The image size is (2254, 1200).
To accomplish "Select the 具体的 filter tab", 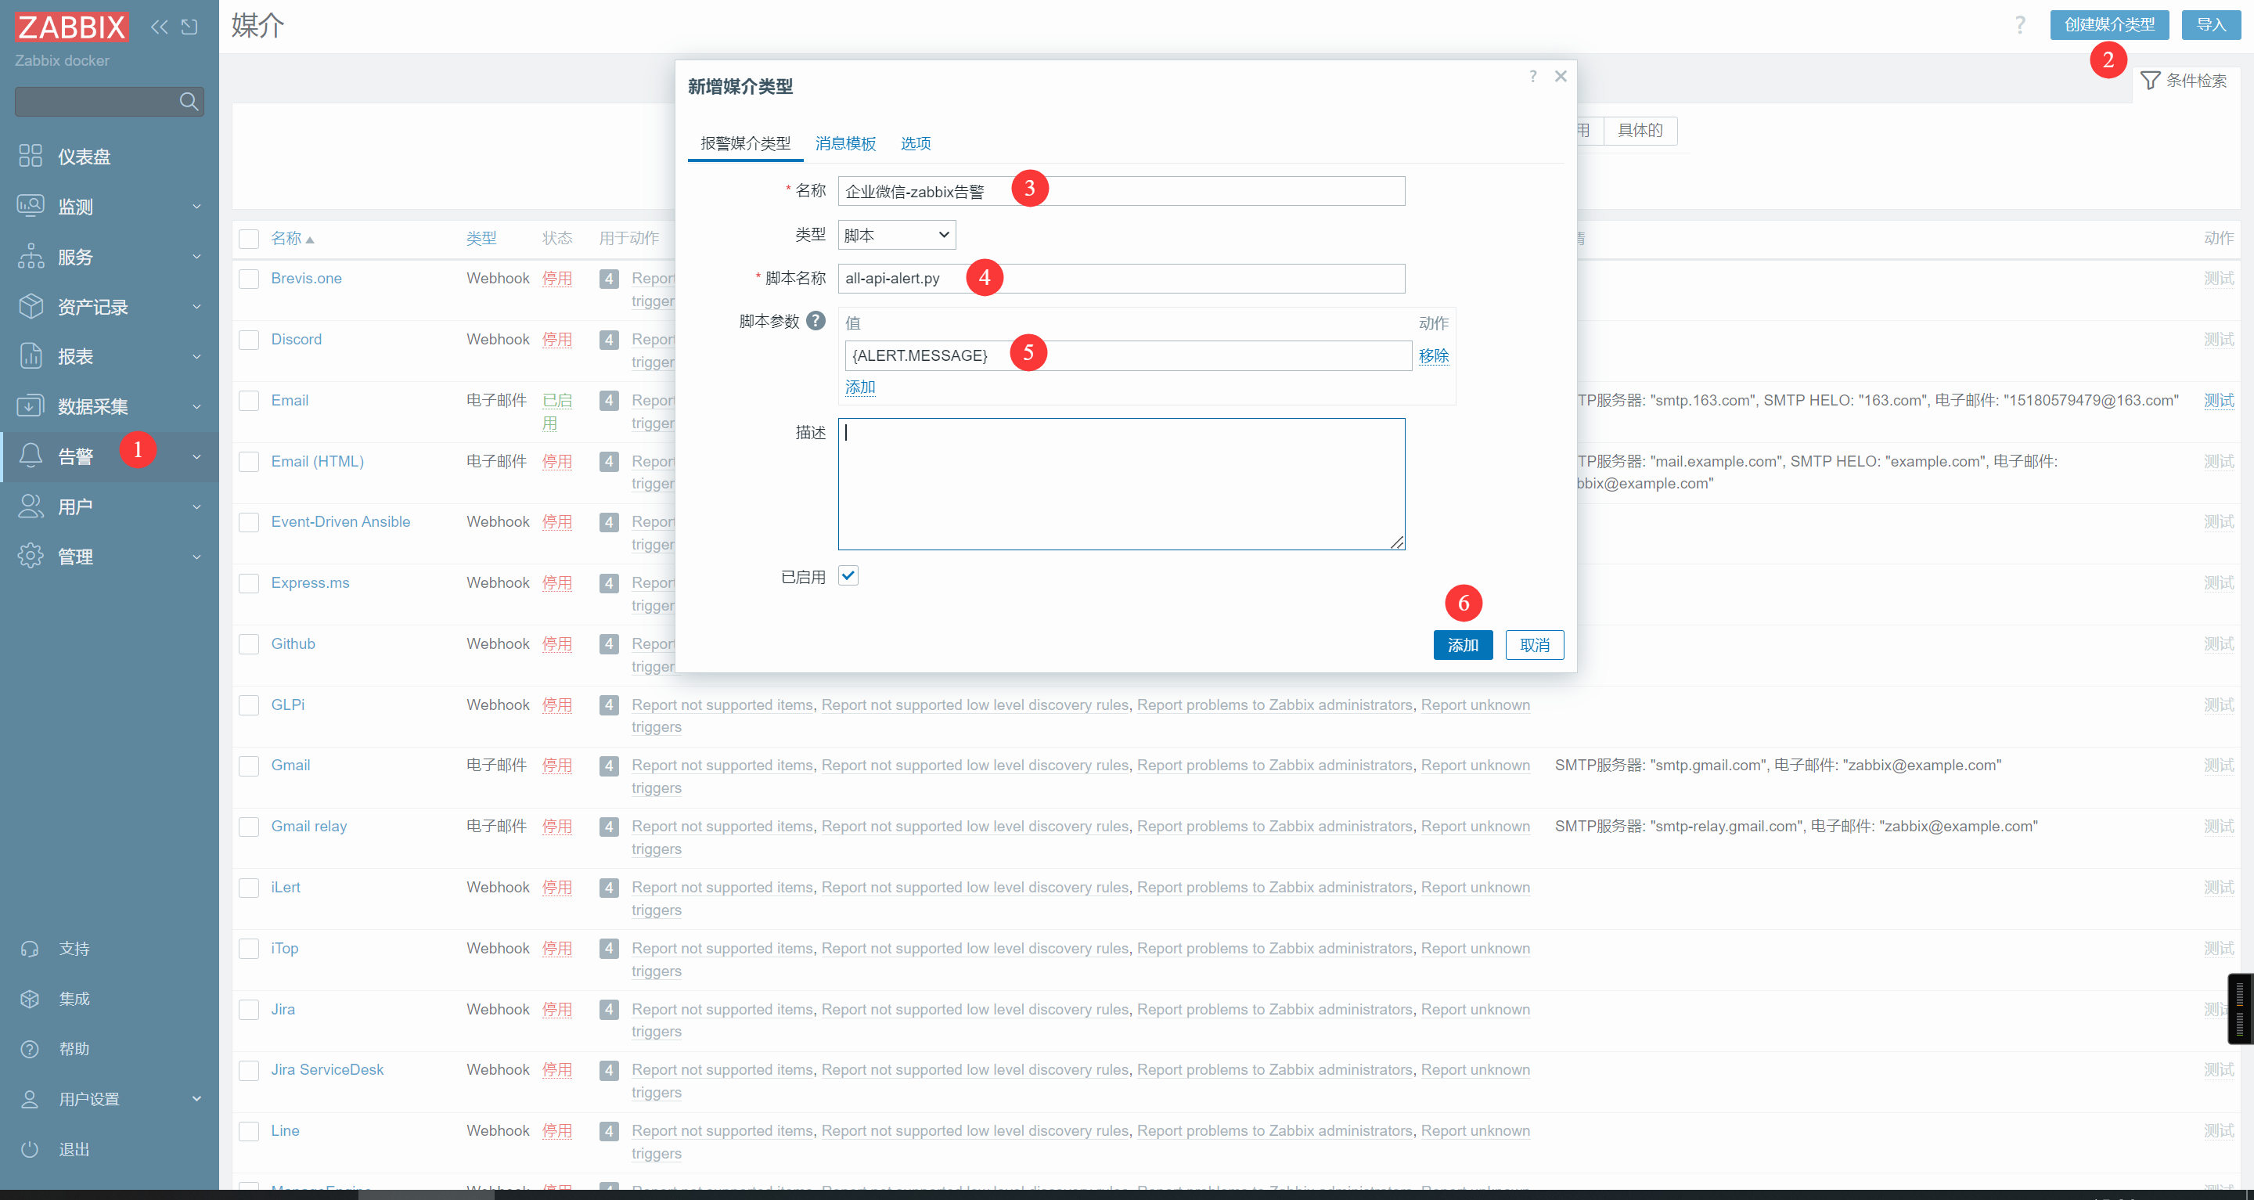I will click(1640, 131).
